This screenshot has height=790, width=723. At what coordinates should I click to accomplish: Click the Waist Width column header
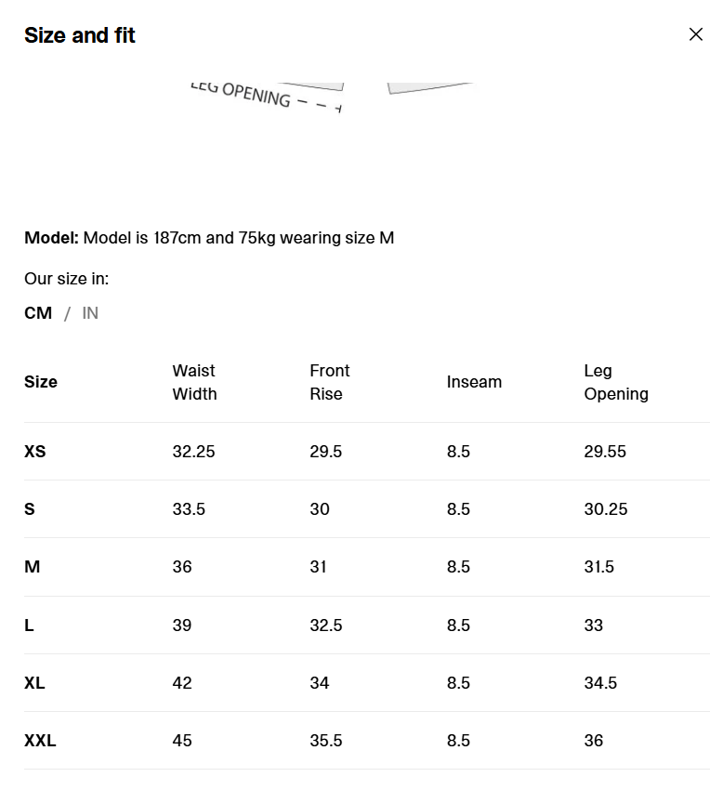coord(194,382)
